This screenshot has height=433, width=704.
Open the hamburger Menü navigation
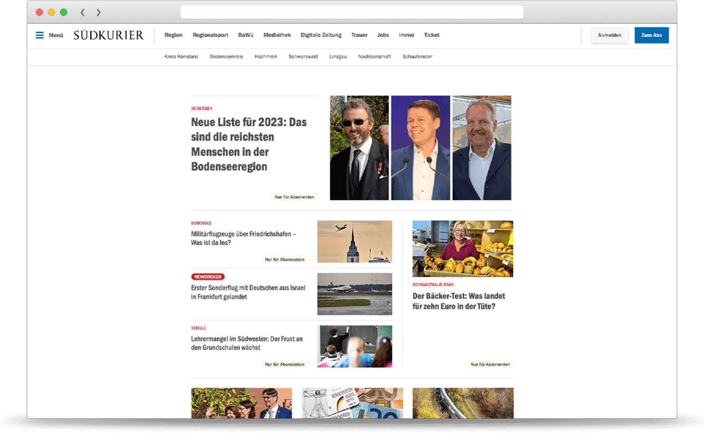click(40, 35)
